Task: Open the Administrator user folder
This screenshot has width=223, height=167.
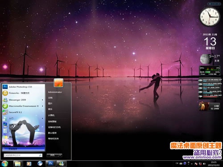Action: click(x=55, y=92)
